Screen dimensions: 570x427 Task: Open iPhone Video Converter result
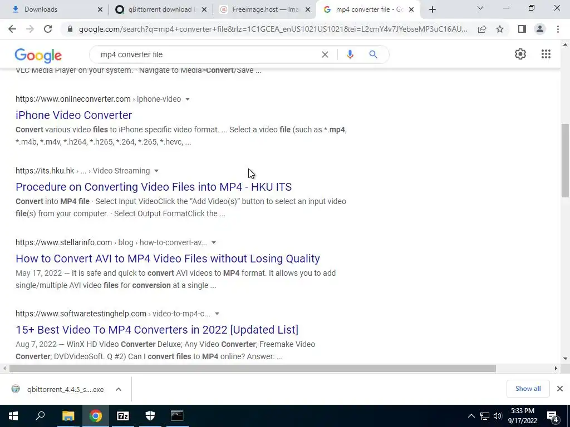[74, 115]
